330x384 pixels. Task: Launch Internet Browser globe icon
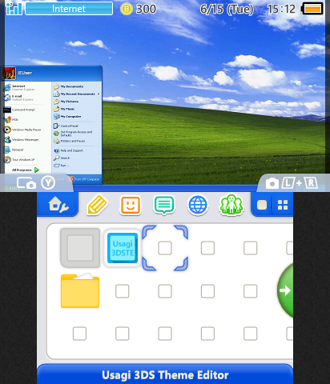198,205
